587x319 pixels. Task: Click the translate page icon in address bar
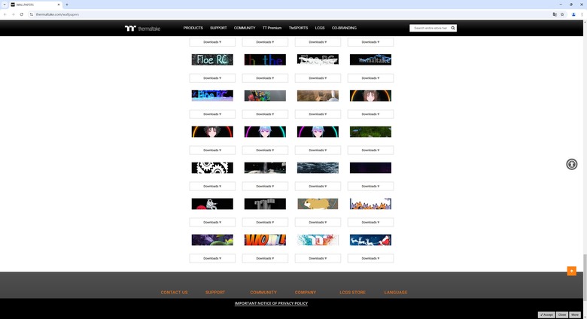(555, 14)
